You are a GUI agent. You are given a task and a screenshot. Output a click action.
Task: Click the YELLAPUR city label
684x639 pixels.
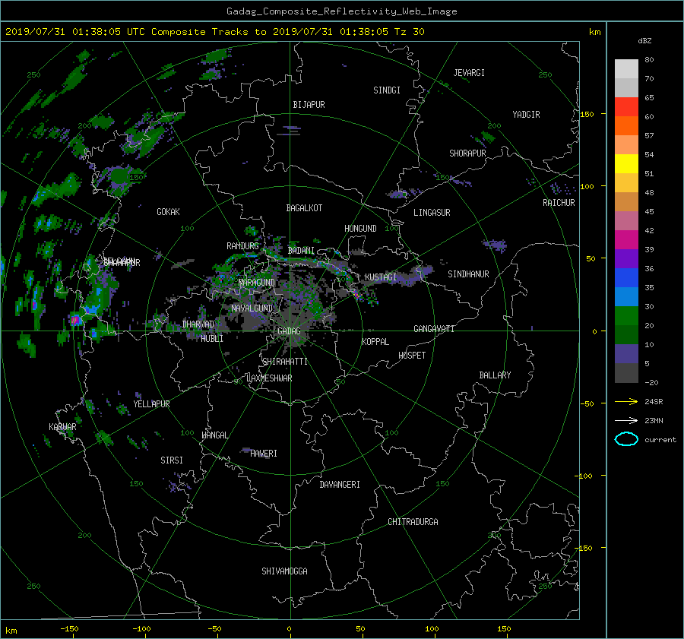(151, 404)
